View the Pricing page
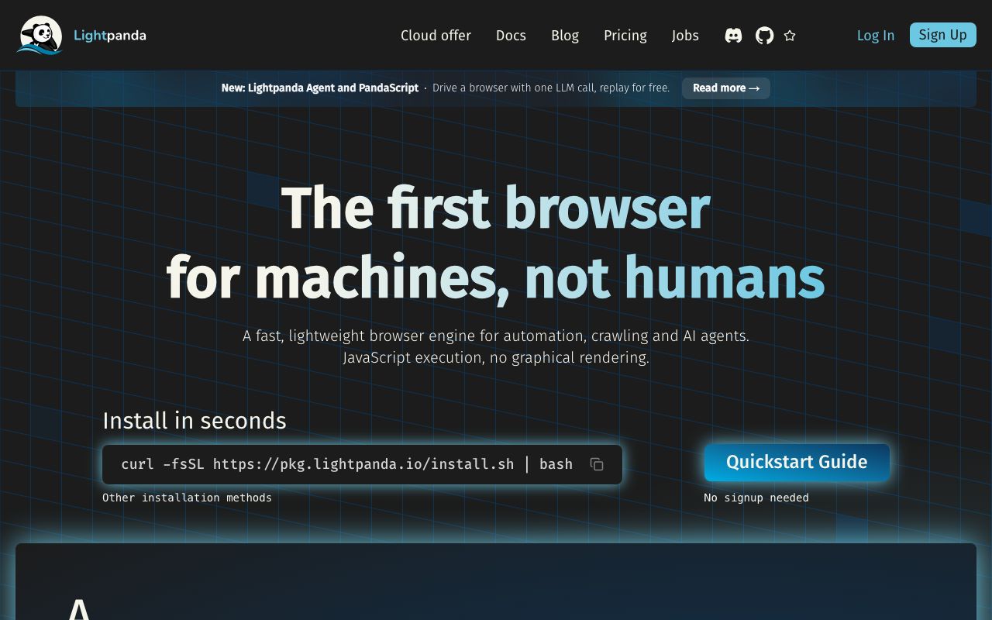992x620 pixels. click(x=625, y=36)
